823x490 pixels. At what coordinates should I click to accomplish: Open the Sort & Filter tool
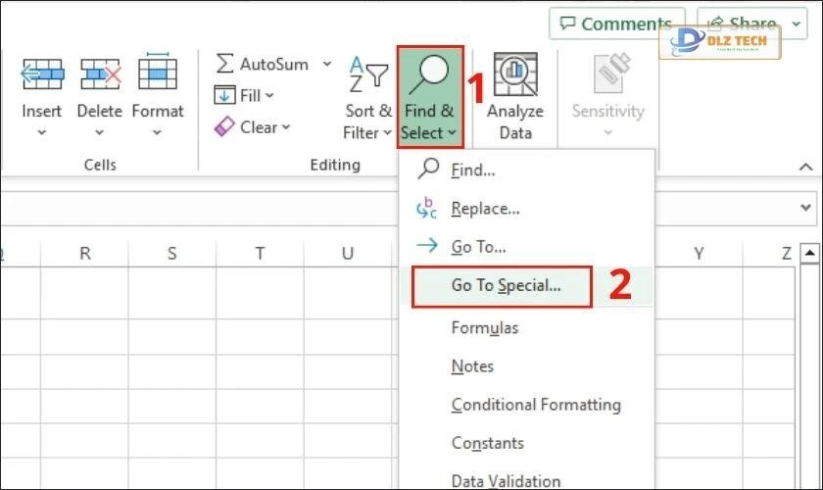pyautogui.click(x=368, y=98)
